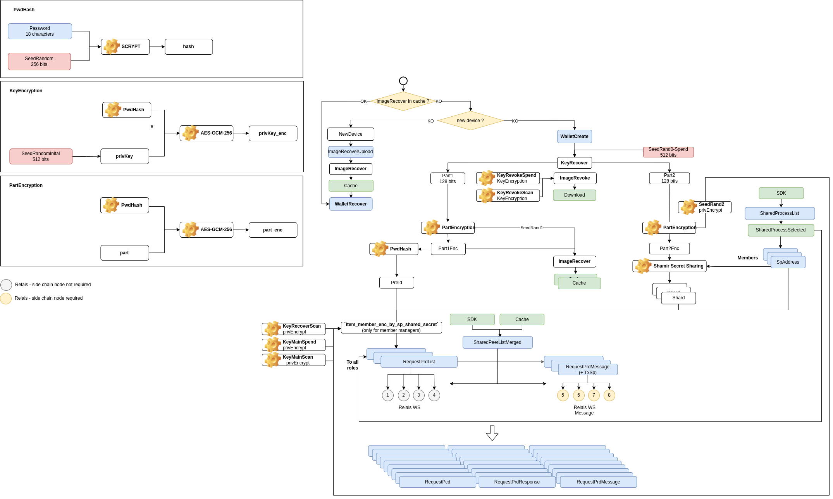Click the KeyRevokeSpend gear icon
Viewport: 833px width, 499px height.
(x=487, y=178)
